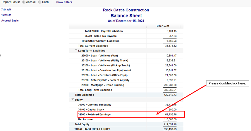
Task: Click 32000 Retained Earnings account label
Action: (x=94, y=114)
